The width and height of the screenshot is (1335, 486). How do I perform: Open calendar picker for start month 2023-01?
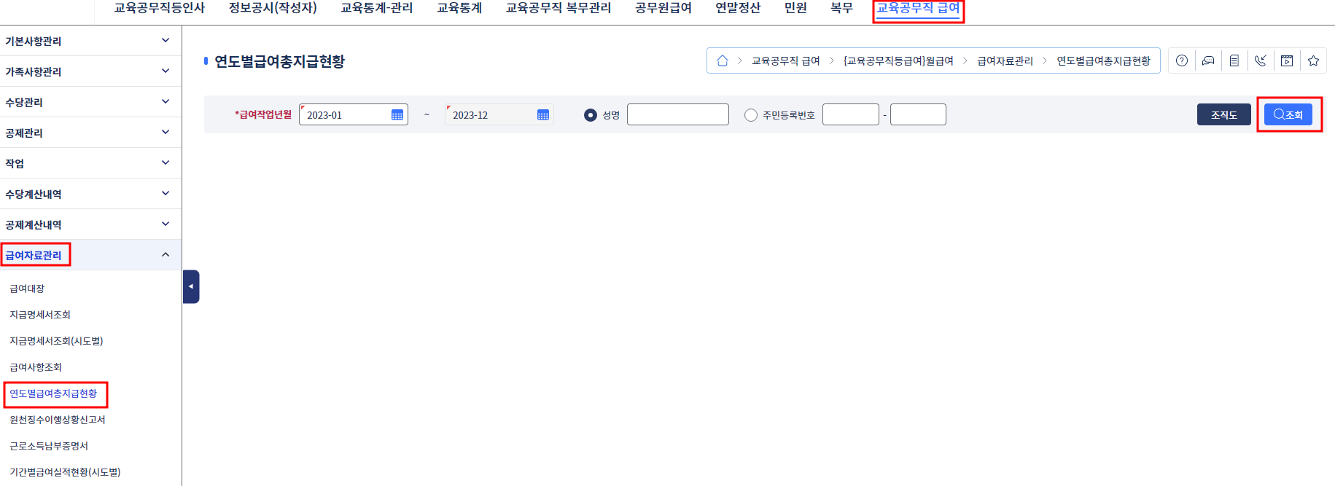397,115
